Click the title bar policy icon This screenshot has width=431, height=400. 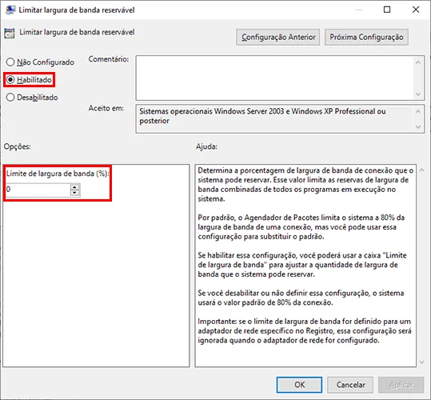tap(10, 10)
